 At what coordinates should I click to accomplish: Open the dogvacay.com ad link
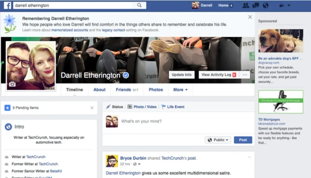[x=269, y=63]
